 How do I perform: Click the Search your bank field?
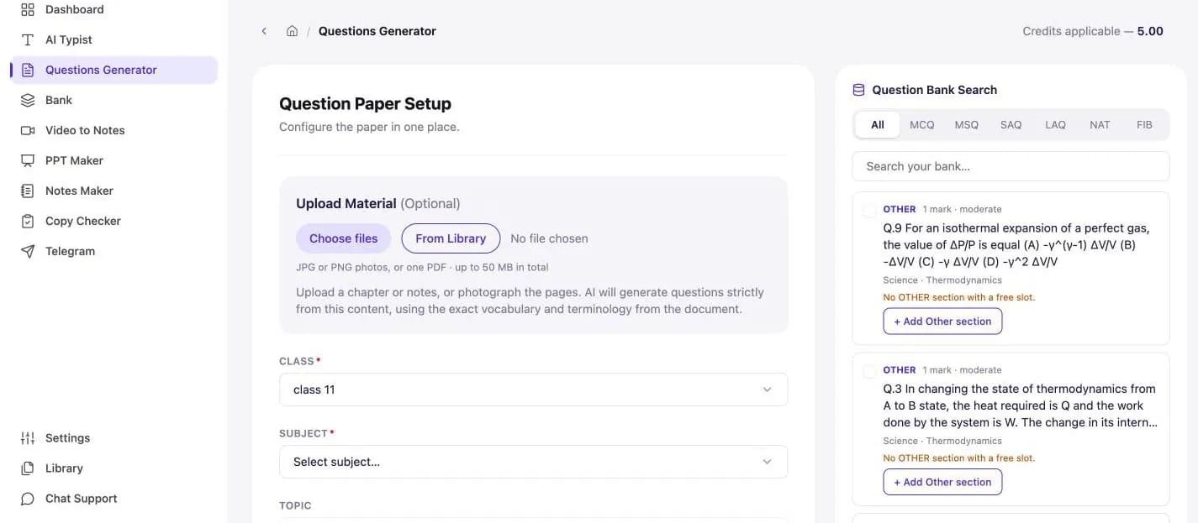[1011, 166]
